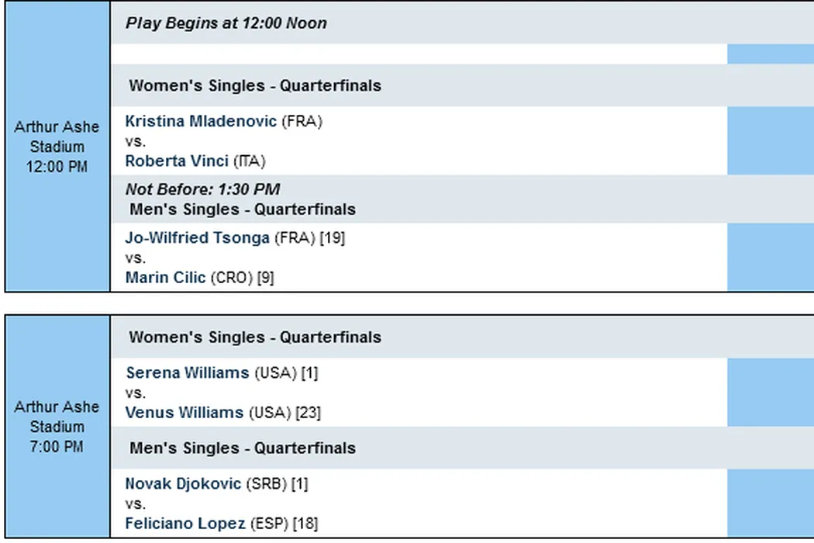Screen dimensions: 814x543
Task: Click the Venus Williams name link
Action: tap(185, 413)
